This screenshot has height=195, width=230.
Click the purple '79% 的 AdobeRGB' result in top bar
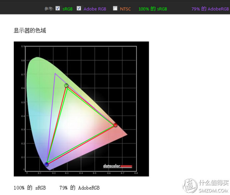pos(210,8)
